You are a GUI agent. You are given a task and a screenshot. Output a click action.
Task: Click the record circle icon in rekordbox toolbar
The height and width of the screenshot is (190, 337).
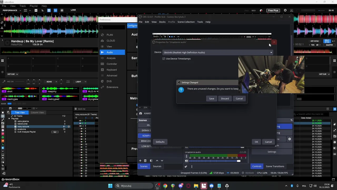click(62, 10)
